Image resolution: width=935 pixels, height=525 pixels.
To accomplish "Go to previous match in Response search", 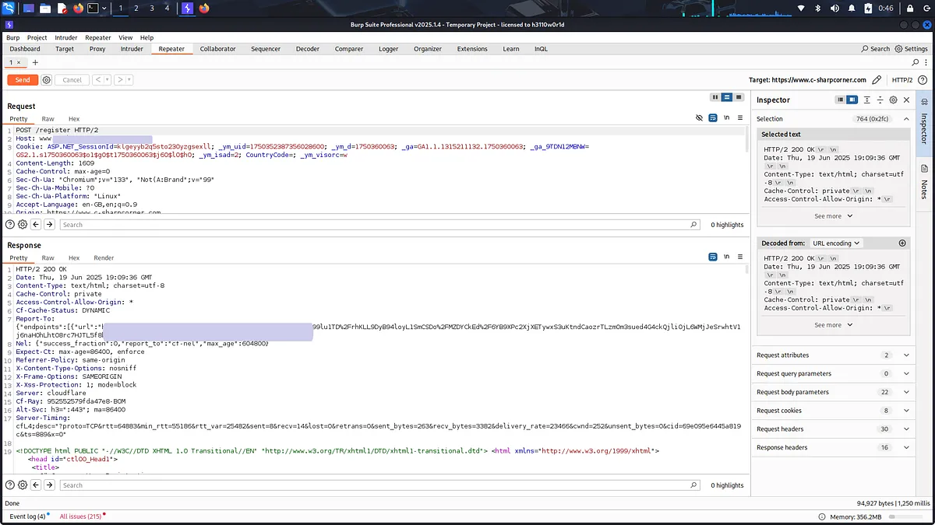I will pyautogui.click(x=36, y=485).
